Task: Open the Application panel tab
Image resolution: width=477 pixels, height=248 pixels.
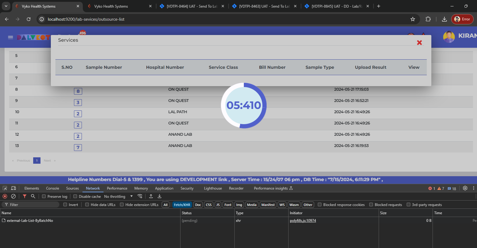Action: tap(164, 188)
